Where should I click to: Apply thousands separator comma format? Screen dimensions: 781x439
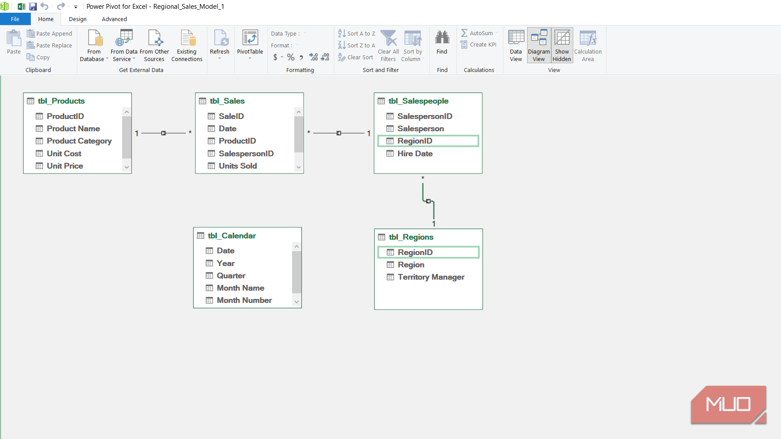coord(301,57)
